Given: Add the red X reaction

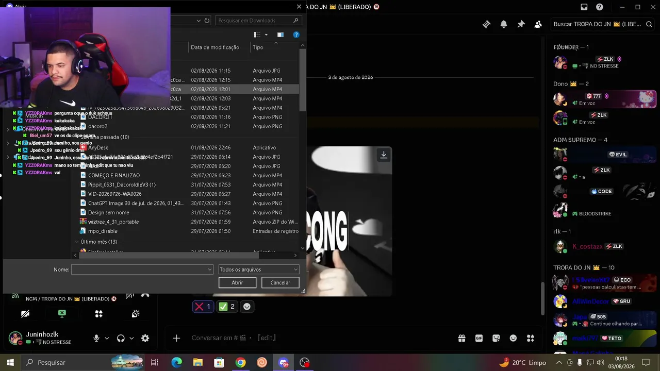Looking at the screenshot, I should pos(203,307).
